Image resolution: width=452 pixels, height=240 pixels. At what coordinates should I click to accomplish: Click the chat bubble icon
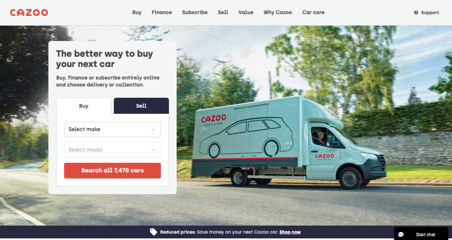pos(401,235)
